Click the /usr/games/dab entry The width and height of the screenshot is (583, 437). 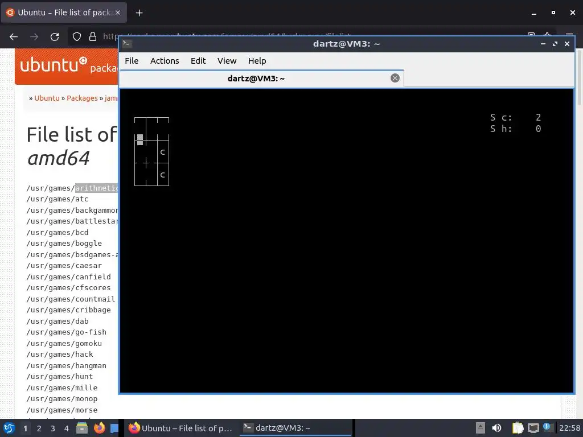pyautogui.click(x=58, y=321)
